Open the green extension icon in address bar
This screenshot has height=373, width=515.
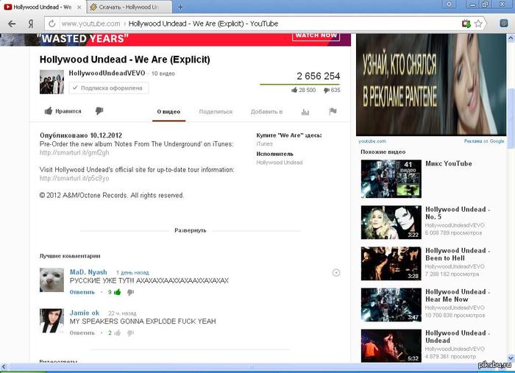click(466, 24)
